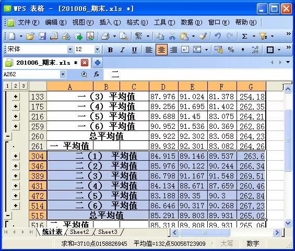Open Print Preview magnifier icon
Screen dimensions: 295x251
[x=124, y=36]
